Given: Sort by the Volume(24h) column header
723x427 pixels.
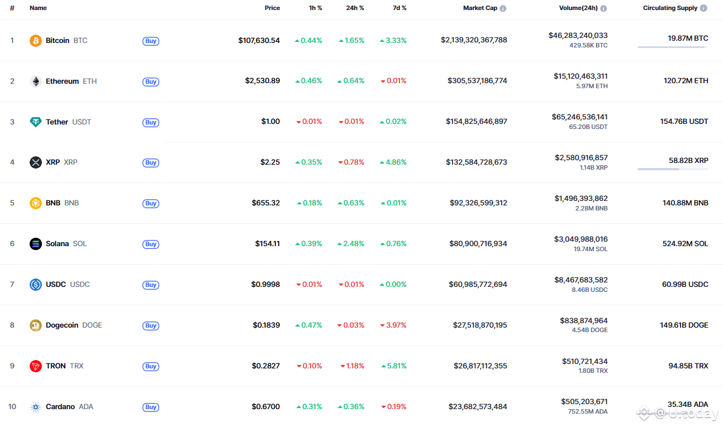Looking at the screenshot, I should 578,8.
